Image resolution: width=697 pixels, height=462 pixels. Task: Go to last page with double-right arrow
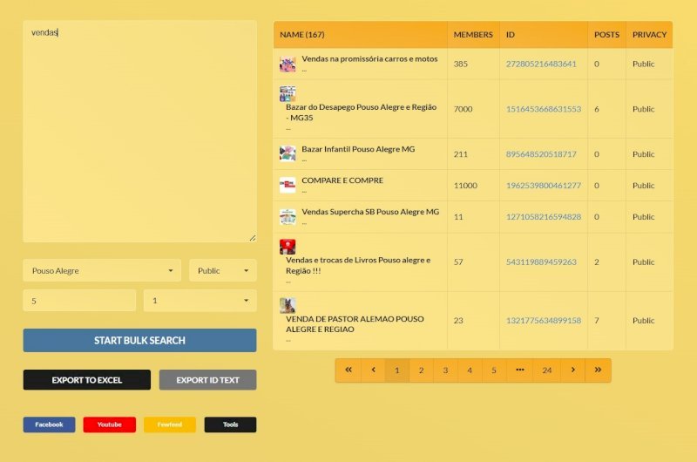[598, 370]
